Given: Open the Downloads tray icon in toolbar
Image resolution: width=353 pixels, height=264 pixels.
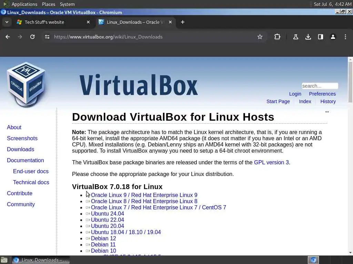Looking at the screenshot, I should tap(308, 37).
